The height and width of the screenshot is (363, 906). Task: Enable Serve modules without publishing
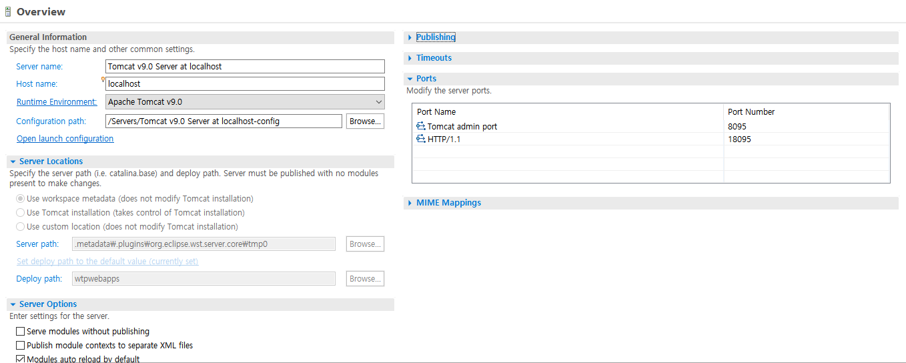coord(21,332)
